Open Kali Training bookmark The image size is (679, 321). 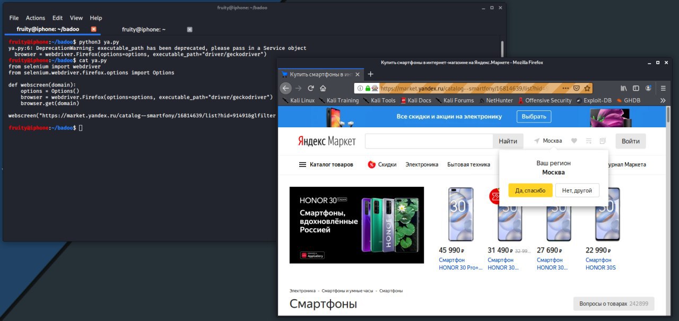coord(338,100)
